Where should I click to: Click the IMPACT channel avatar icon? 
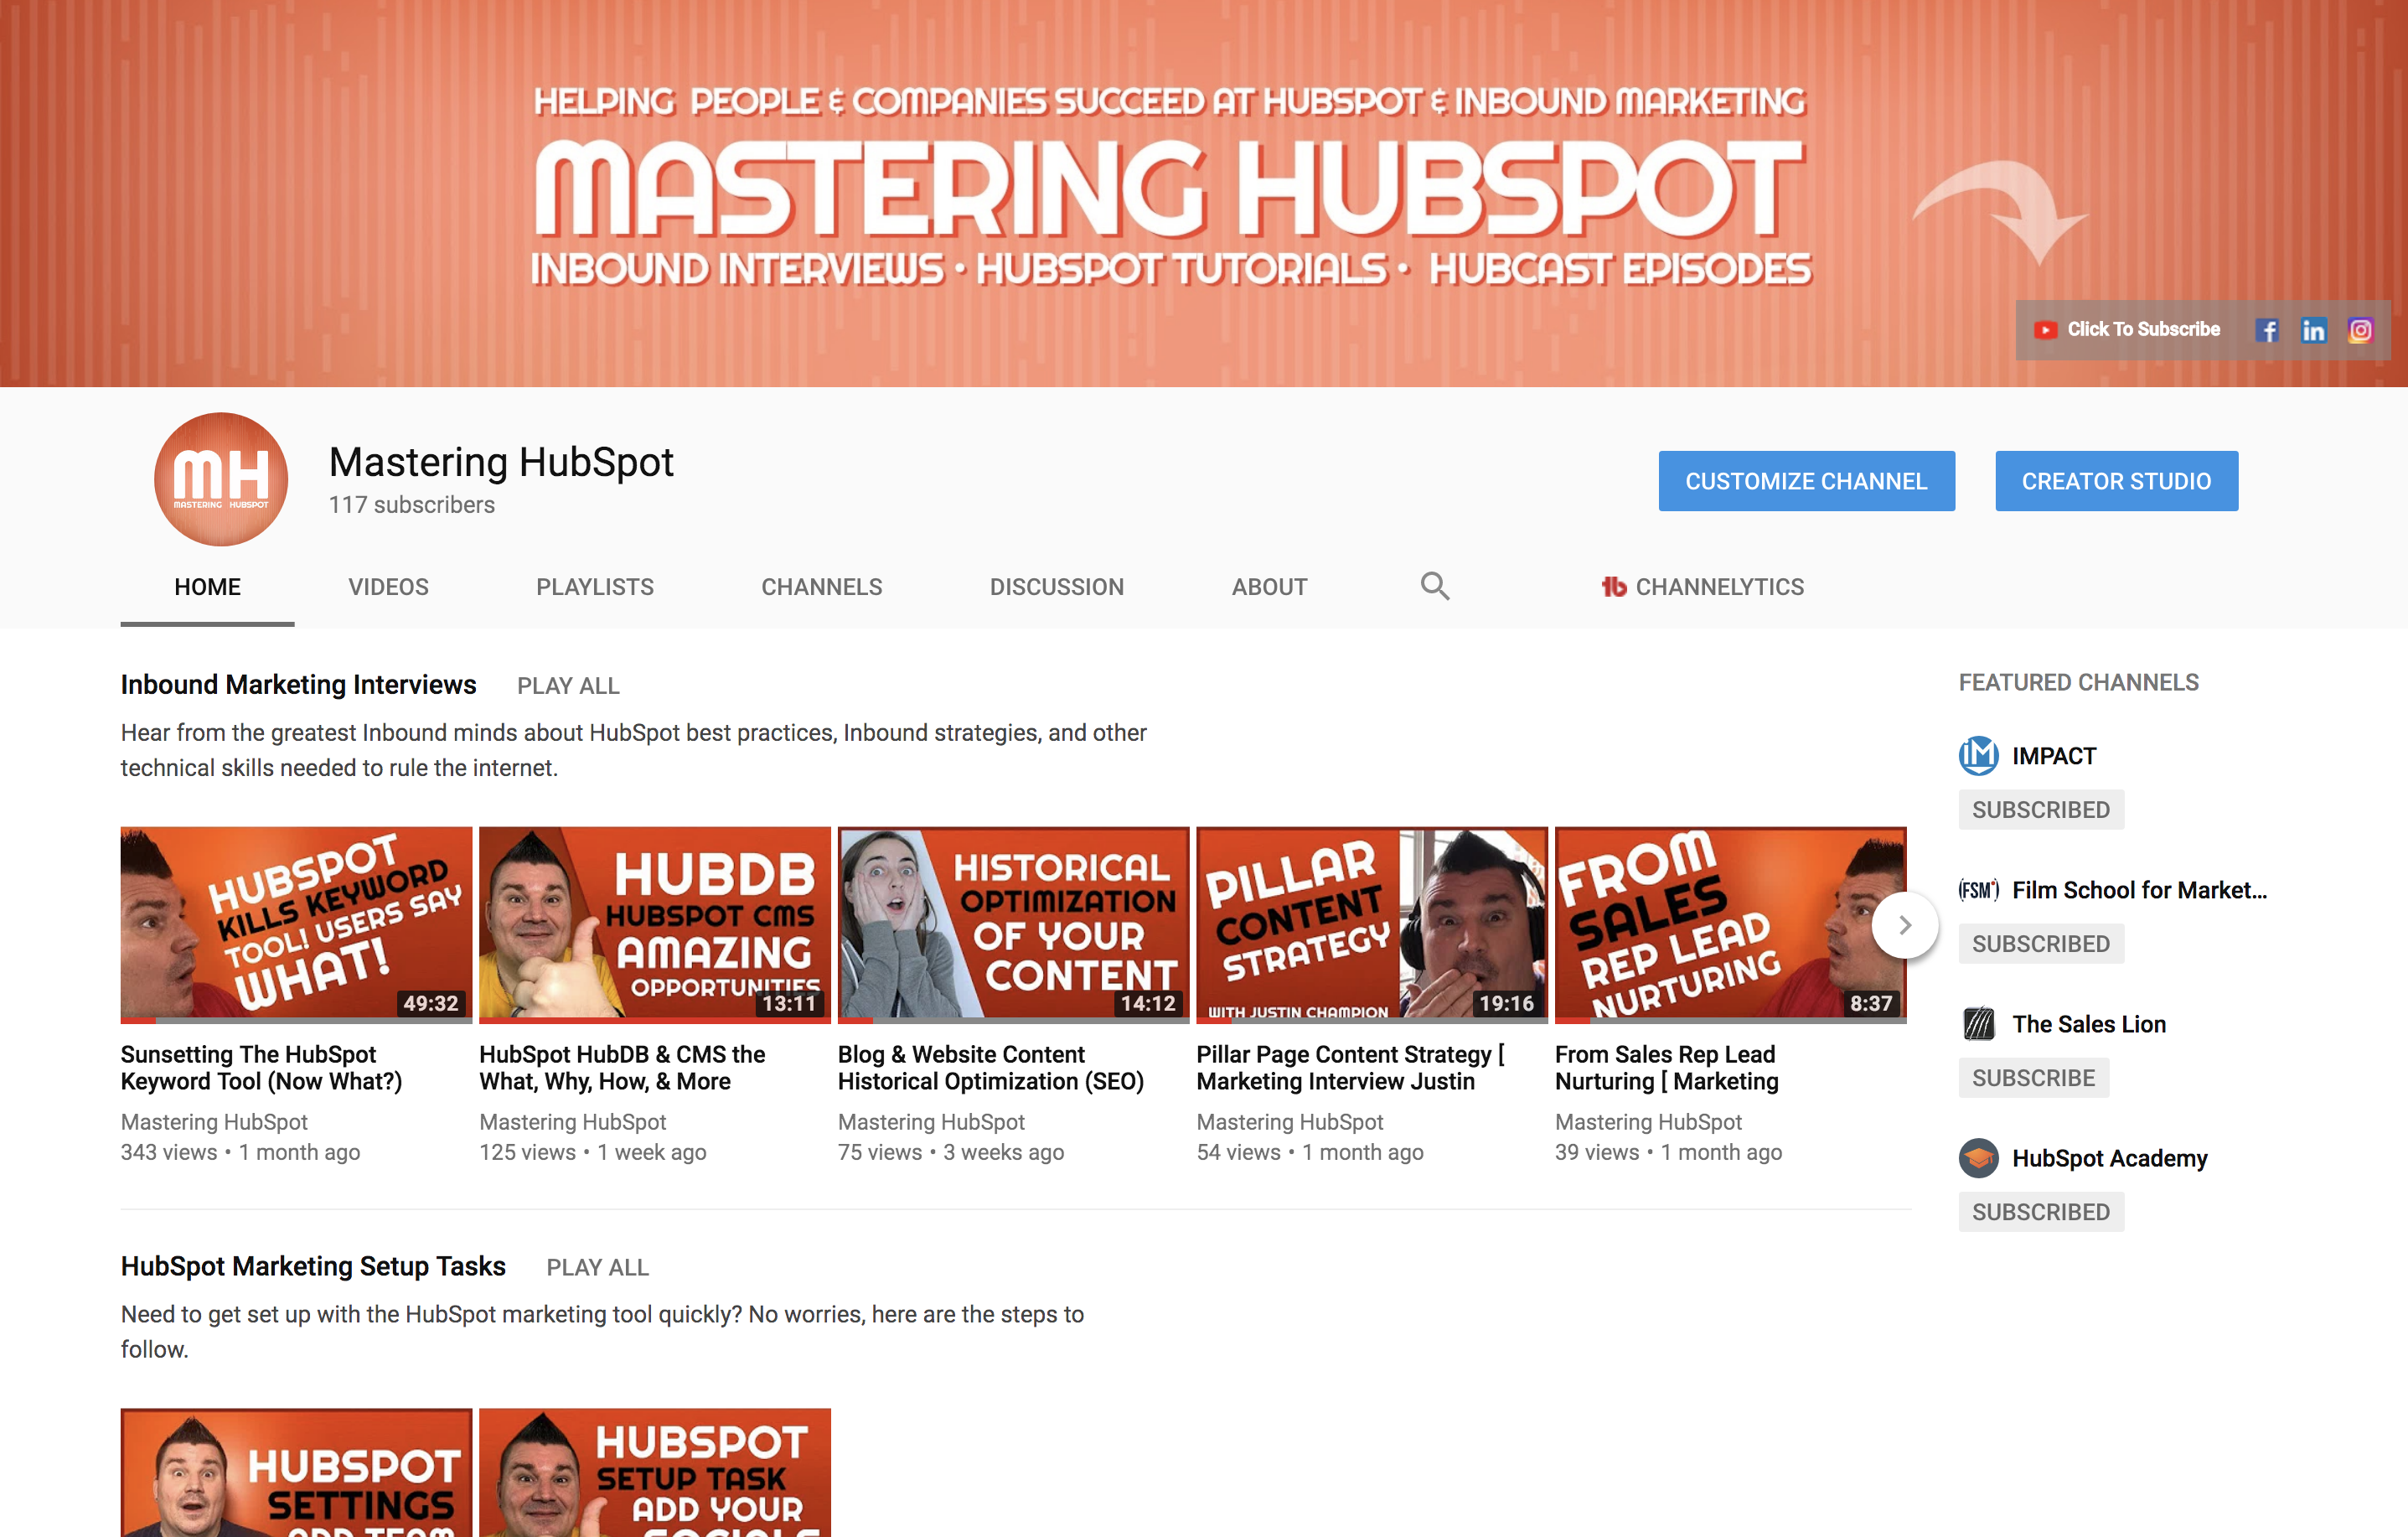[x=1978, y=755]
